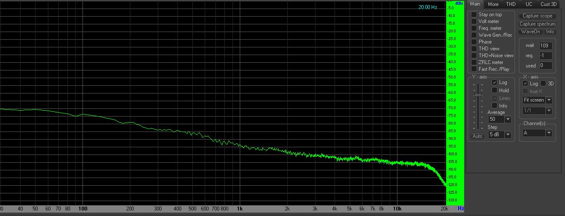Click the req. value field
The height and width of the screenshot is (216, 565).
point(546,55)
